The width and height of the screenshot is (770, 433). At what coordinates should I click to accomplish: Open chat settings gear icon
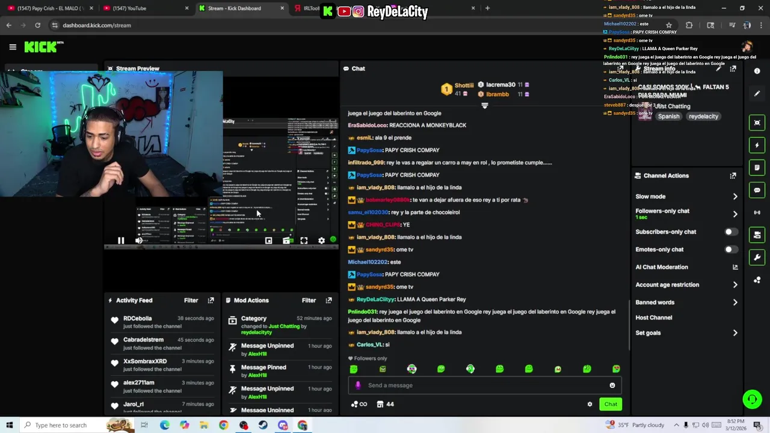[590, 404]
